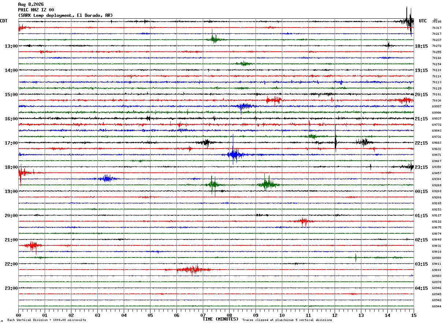Click the Each Vertical Division scale note
Viewport: 443px width, 325px height.
tap(47, 320)
